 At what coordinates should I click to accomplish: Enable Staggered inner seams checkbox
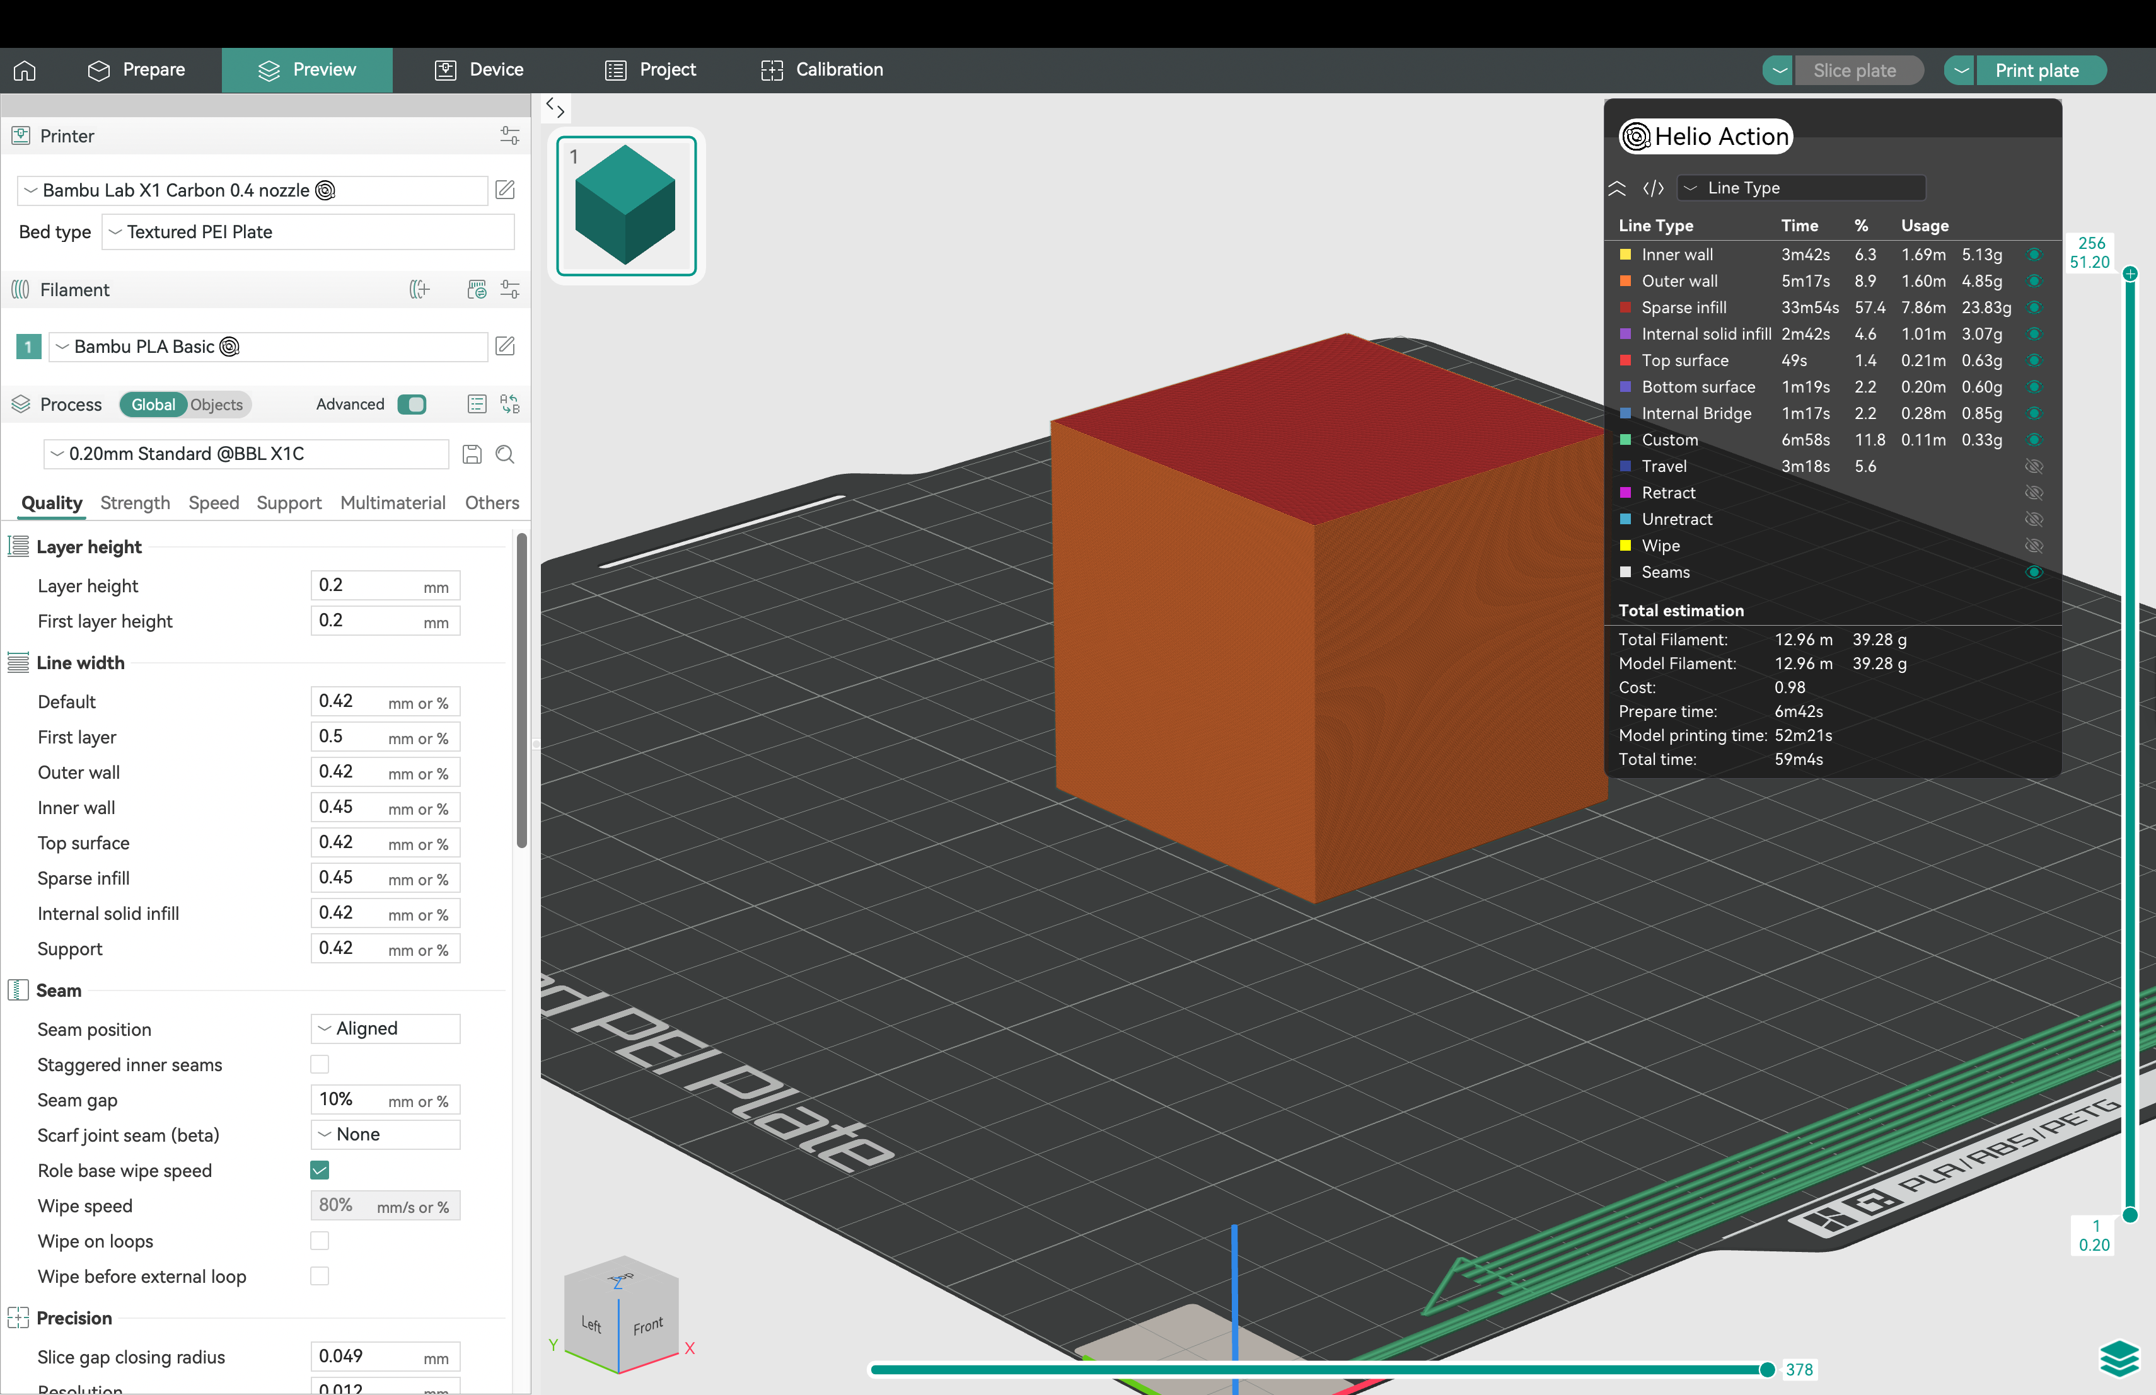[x=320, y=1064]
